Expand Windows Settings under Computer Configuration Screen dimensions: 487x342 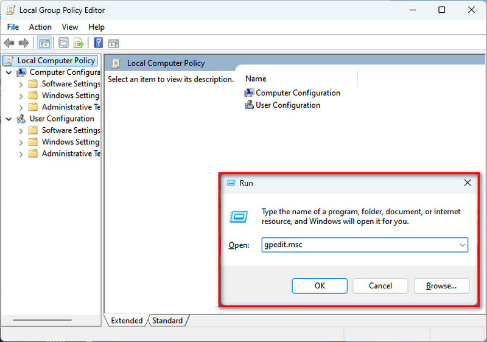(21, 96)
